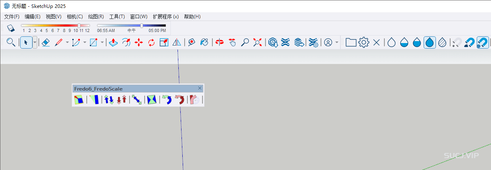Viewport: 491px width, 170px height.
Task: Open the Extension Manager gear icon
Action: (x=313, y=42)
